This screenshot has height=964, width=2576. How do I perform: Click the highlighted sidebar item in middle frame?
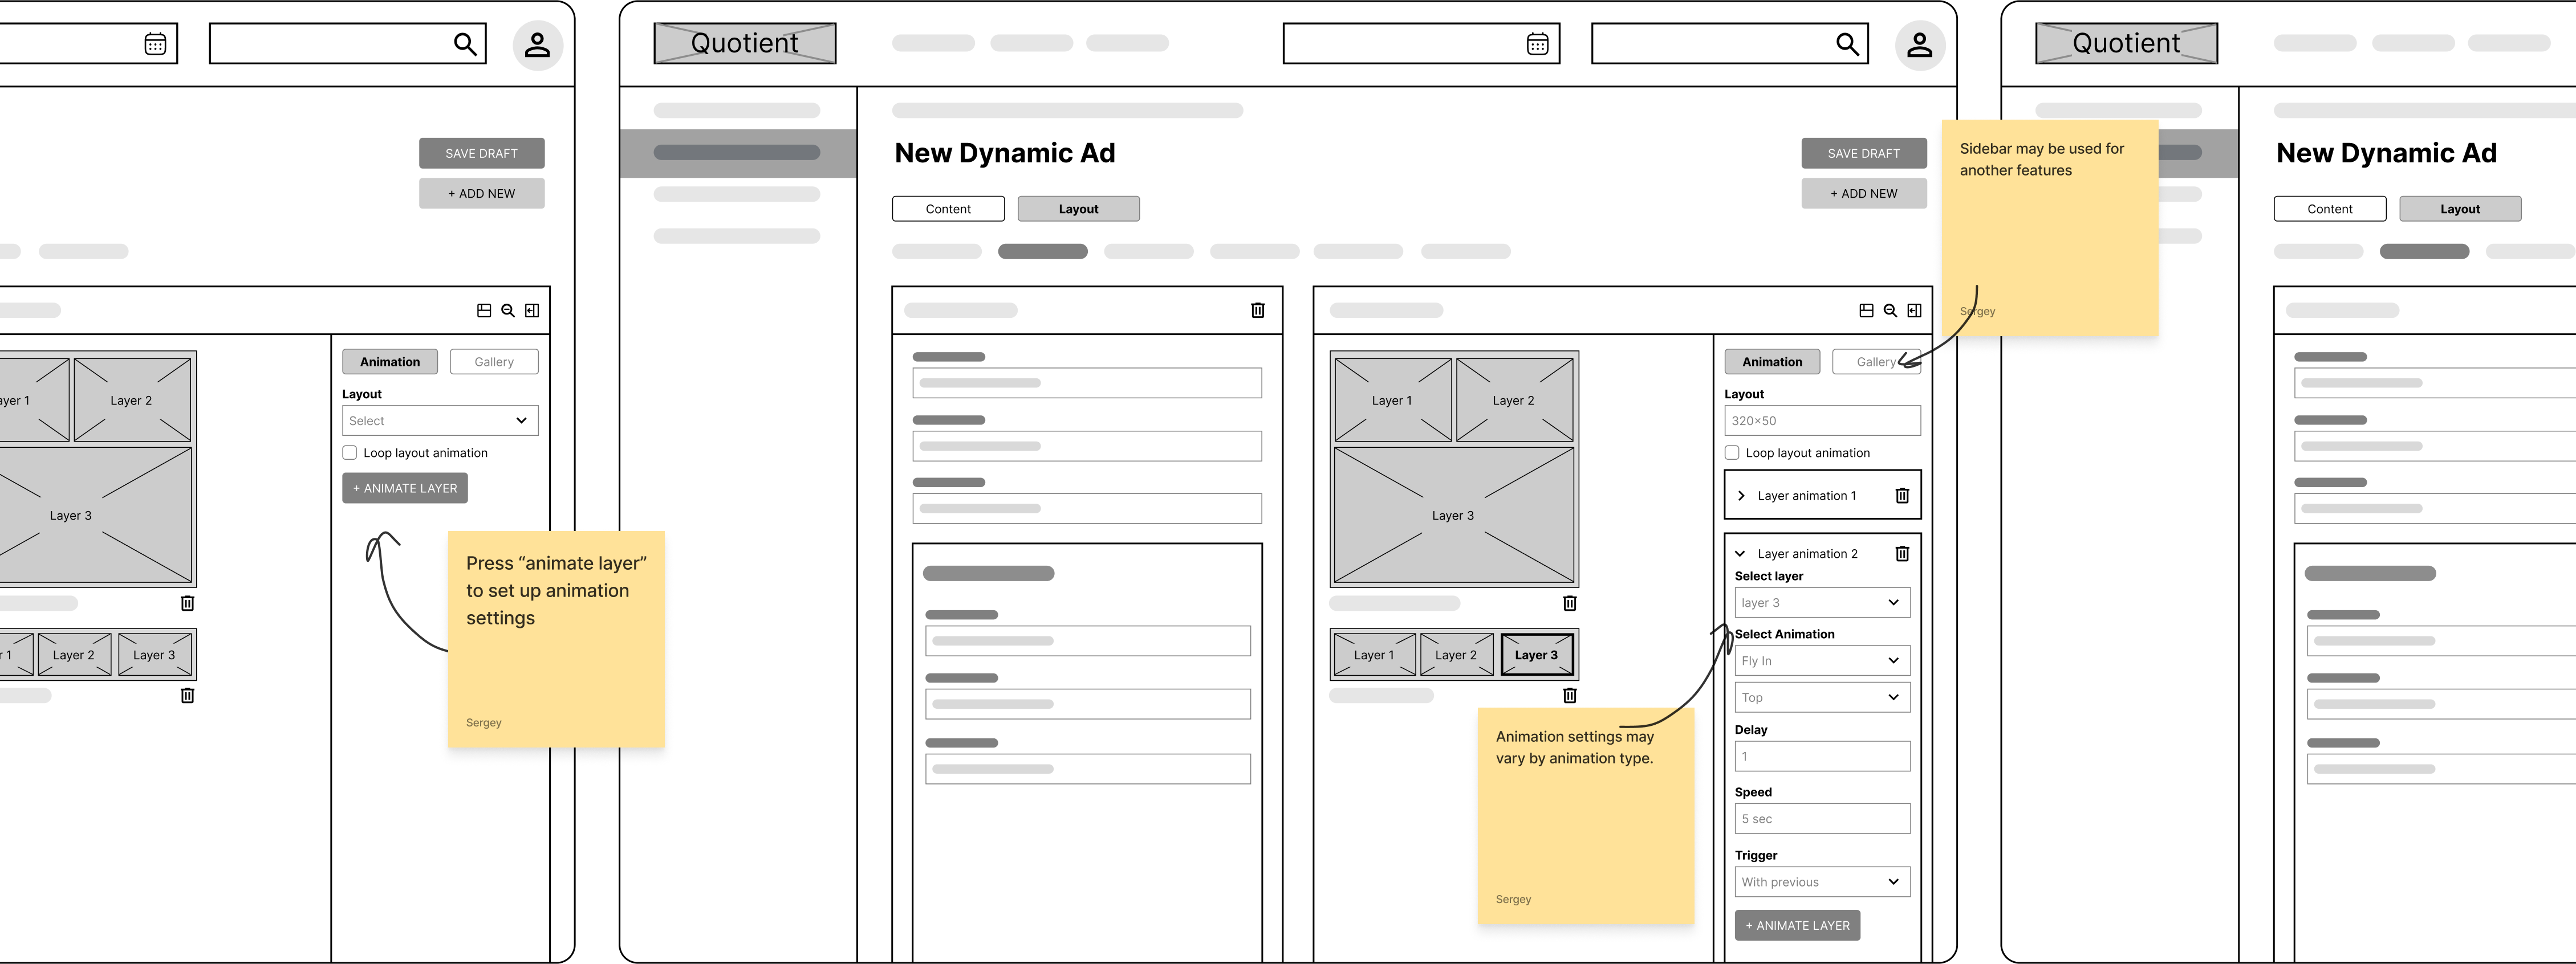(738, 153)
